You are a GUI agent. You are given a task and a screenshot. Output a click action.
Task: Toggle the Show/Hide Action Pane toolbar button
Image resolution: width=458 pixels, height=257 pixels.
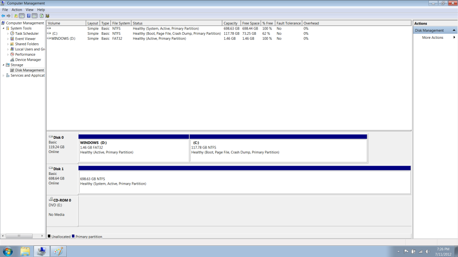tap(34, 16)
